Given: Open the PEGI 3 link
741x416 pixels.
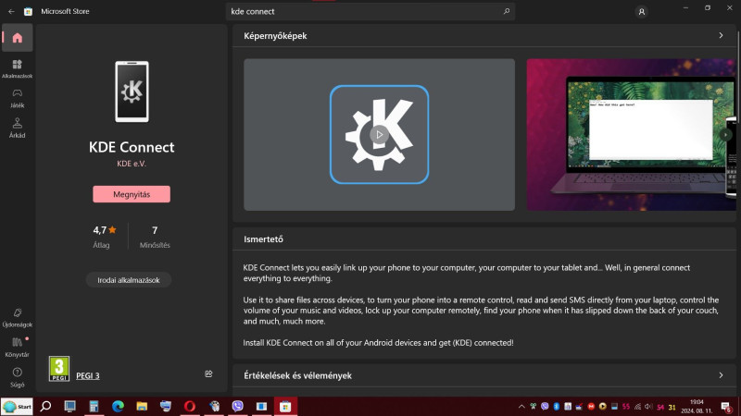Looking at the screenshot, I should pos(87,376).
